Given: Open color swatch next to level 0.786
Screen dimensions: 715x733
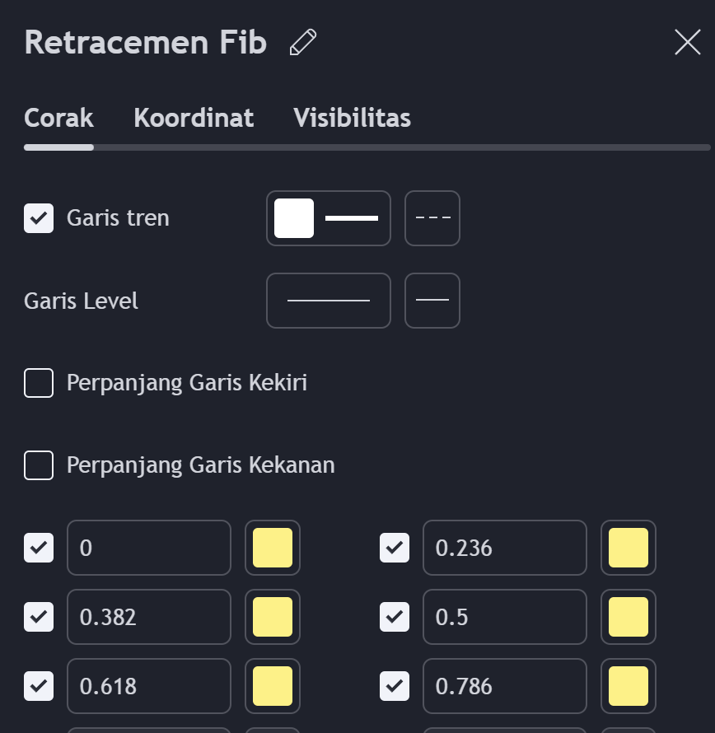Looking at the screenshot, I should pyautogui.click(x=629, y=686).
